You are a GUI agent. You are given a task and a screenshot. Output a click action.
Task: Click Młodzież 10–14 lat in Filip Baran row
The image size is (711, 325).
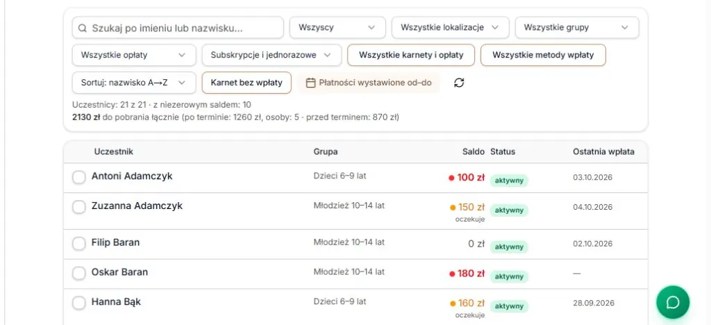coord(349,242)
